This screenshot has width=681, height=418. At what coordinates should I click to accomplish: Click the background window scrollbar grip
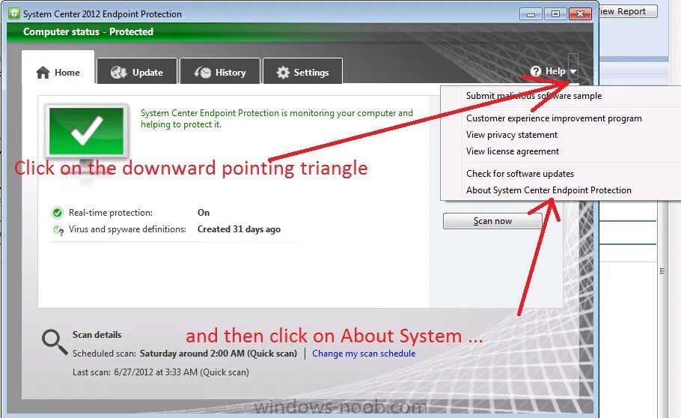[x=662, y=271]
